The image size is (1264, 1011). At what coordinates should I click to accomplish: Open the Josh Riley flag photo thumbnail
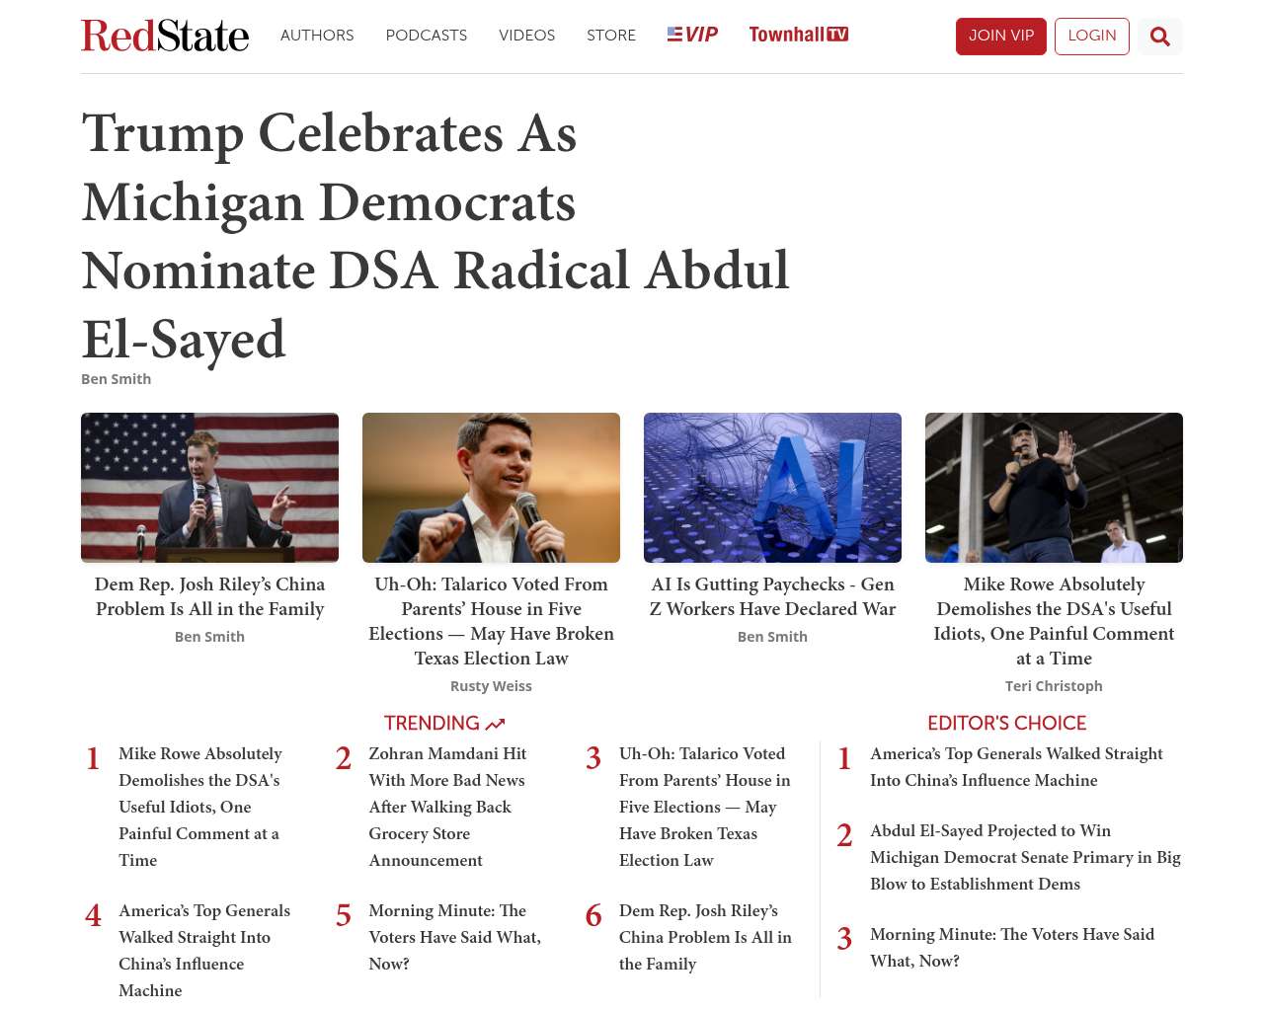(x=209, y=488)
